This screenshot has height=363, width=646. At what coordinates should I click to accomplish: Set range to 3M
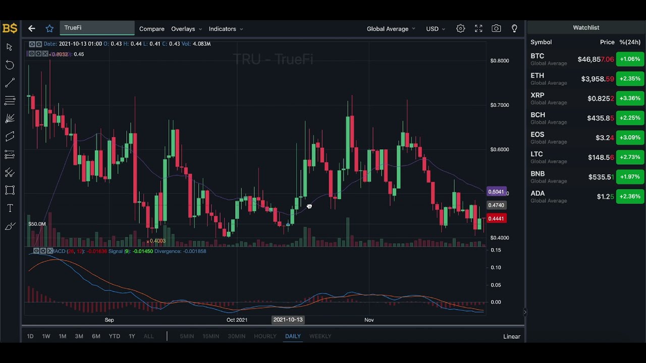[x=79, y=336]
